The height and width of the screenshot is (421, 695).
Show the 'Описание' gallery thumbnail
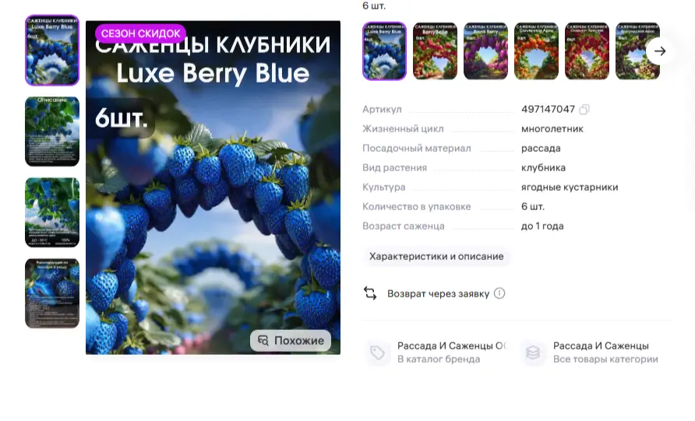click(52, 132)
